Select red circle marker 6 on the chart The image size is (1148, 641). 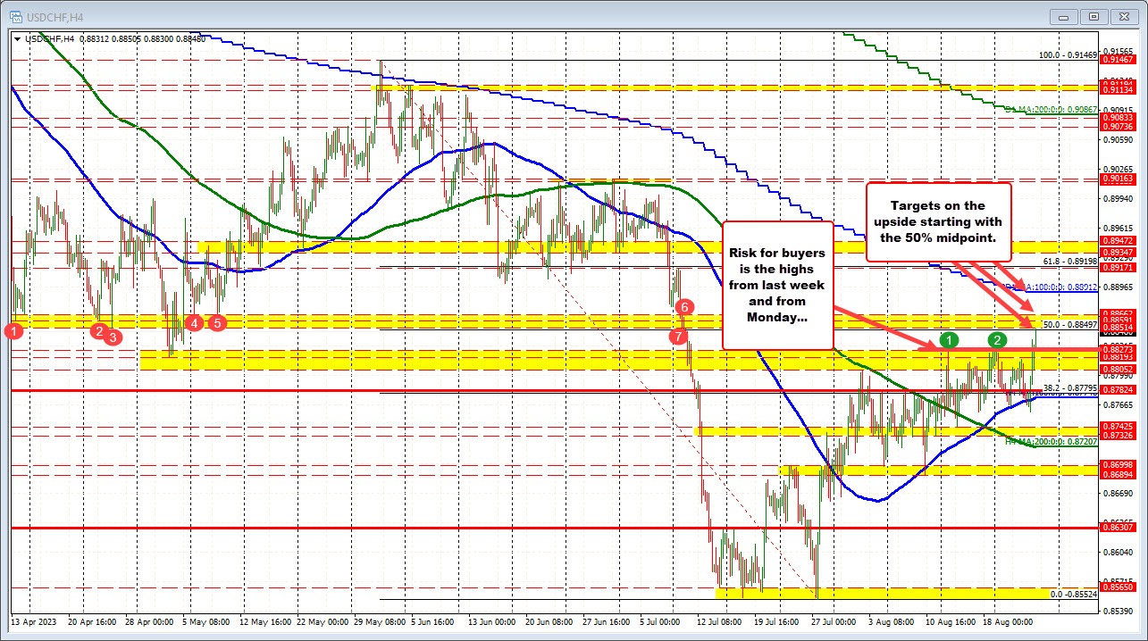coord(684,306)
